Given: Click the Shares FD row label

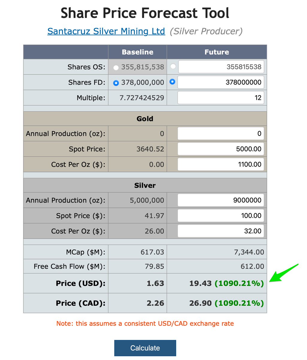Looking at the screenshot, I should (x=87, y=82).
